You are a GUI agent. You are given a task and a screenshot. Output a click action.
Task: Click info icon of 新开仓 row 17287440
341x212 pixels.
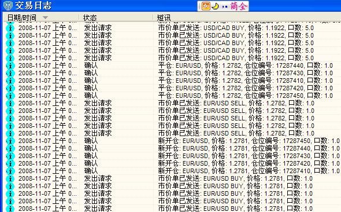10,149
